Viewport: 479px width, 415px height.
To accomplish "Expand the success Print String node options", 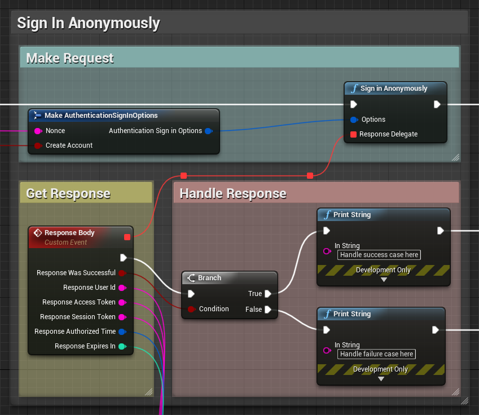I will (x=384, y=280).
